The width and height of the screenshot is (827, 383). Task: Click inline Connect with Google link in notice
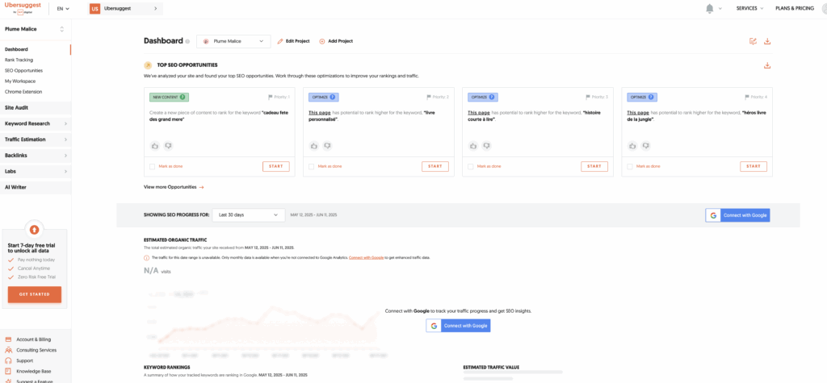click(366, 257)
